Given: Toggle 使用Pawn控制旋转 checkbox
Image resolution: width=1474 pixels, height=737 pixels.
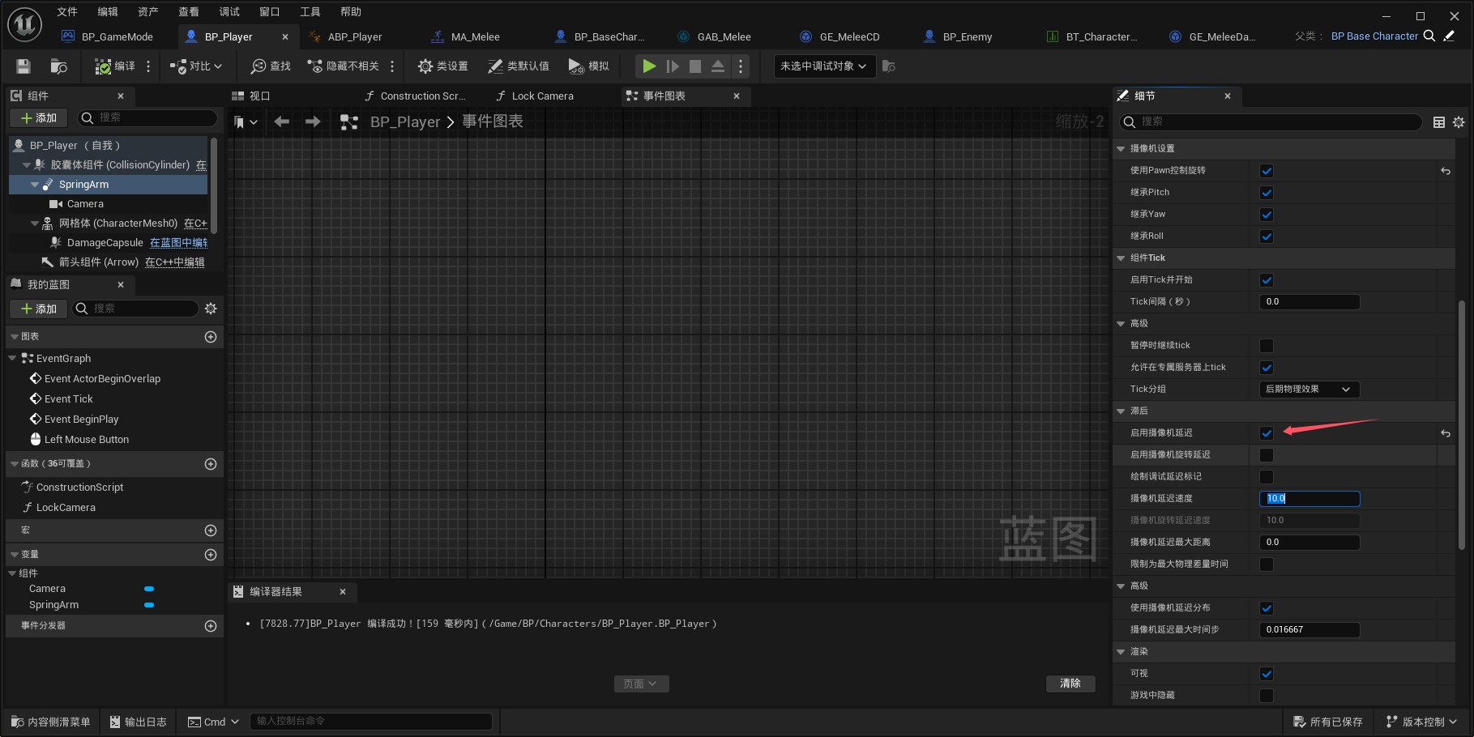Looking at the screenshot, I should tap(1267, 171).
